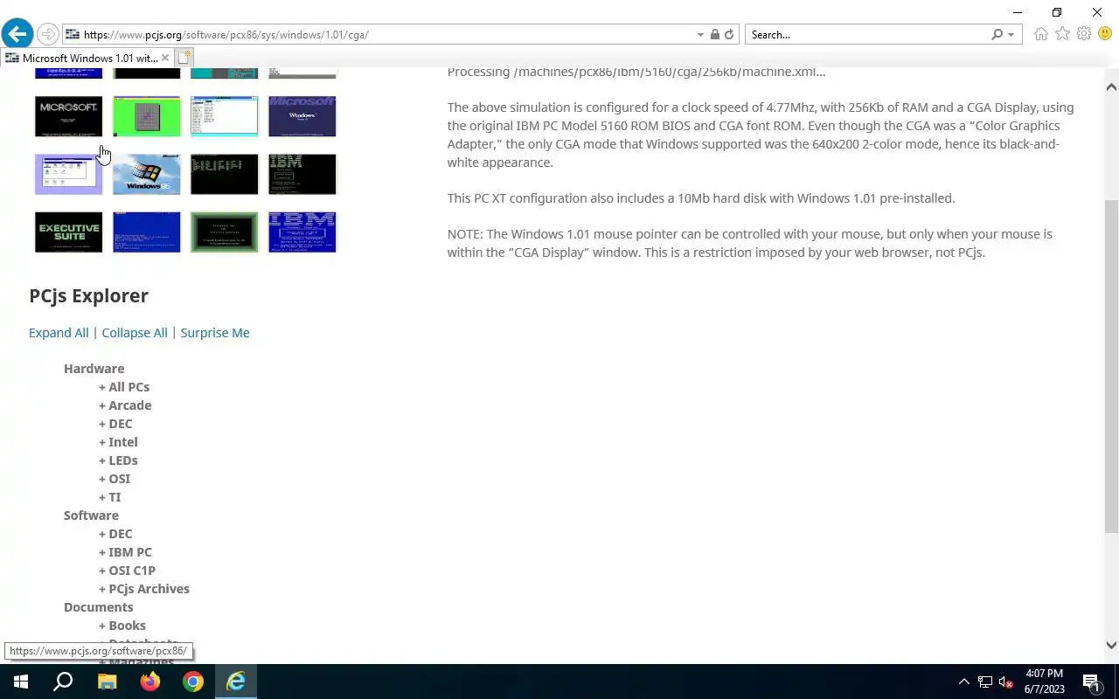1119x699 pixels.
Task: Select the Software heading in explorer
Action: pyautogui.click(x=91, y=515)
